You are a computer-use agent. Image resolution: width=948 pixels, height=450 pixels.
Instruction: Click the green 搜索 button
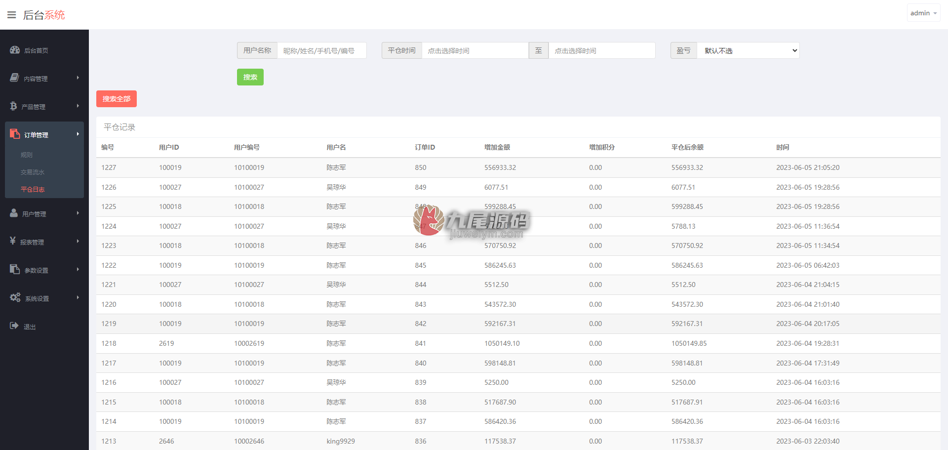250,77
